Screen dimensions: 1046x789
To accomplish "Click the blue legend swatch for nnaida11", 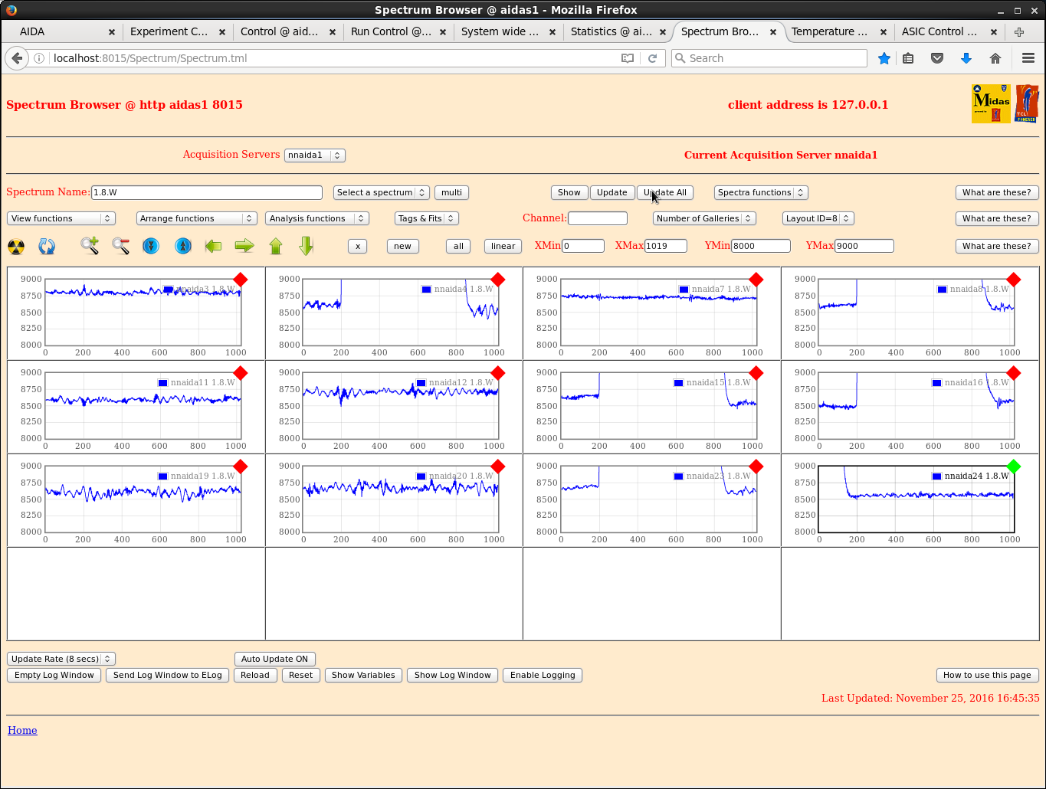I will click(162, 382).
